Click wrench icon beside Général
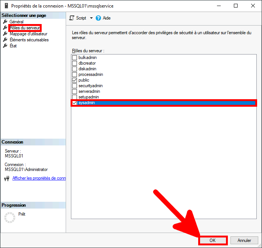 5,21
